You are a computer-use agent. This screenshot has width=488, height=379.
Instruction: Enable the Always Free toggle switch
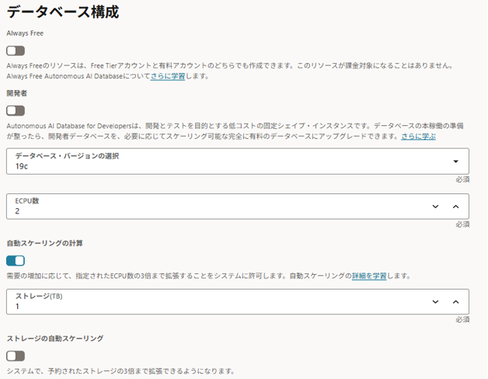click(16, 50)
